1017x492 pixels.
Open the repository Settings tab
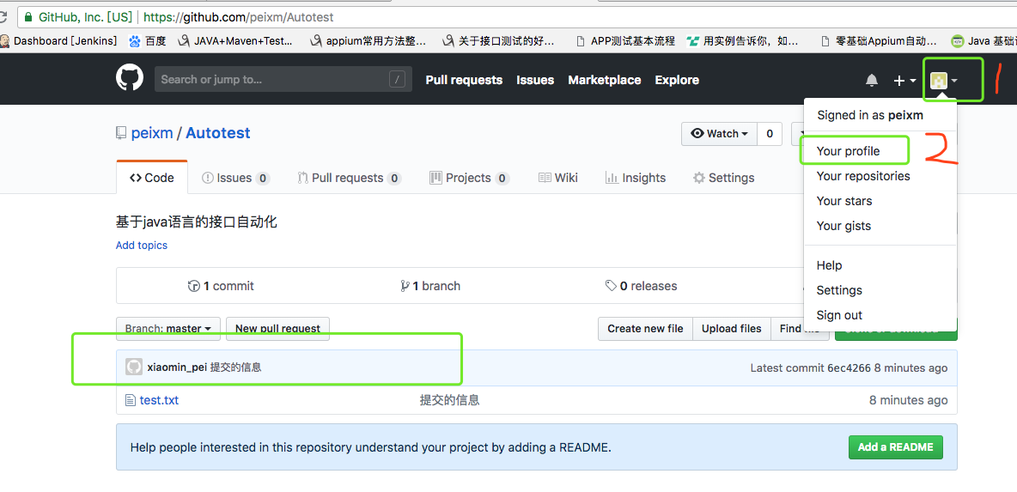[723, 178]
